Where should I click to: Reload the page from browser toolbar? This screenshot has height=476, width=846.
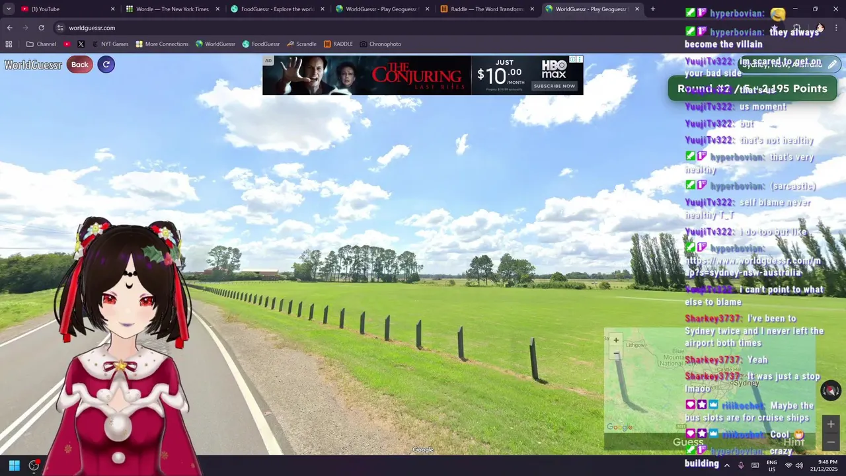[41, 28]
